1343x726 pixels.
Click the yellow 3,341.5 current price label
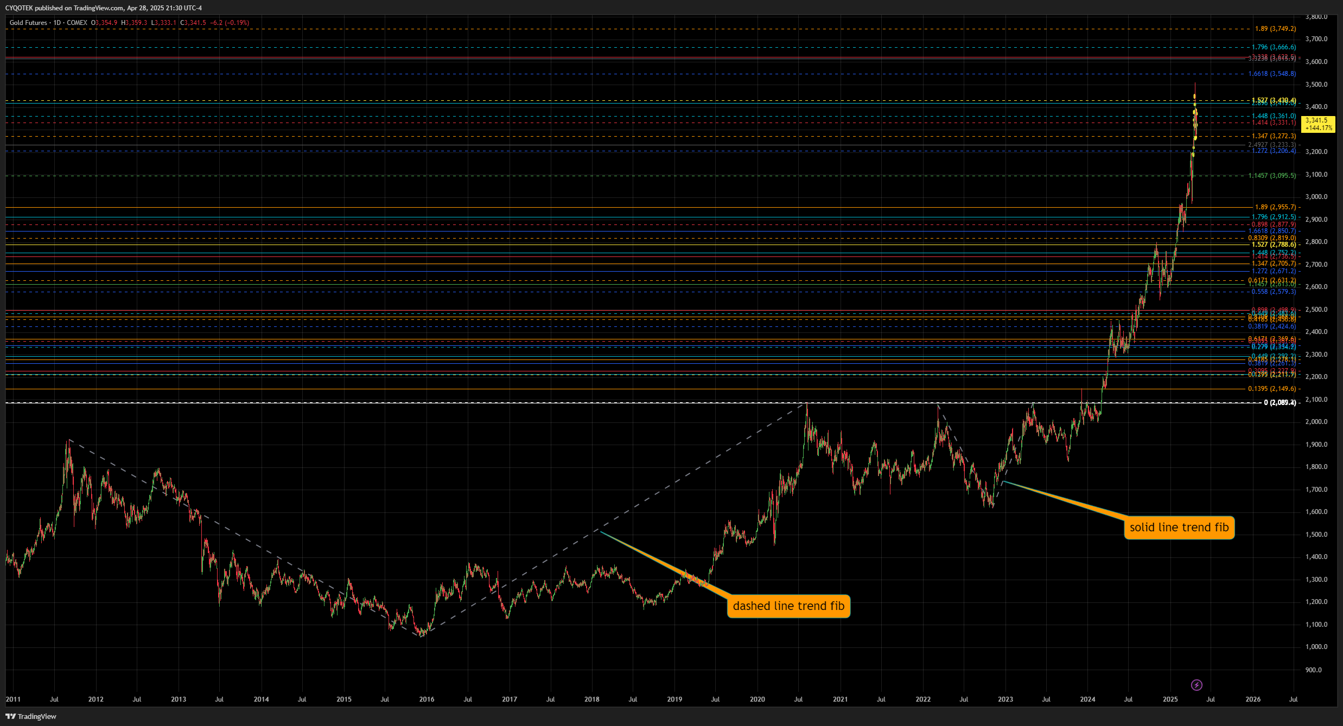pyautogui.click(x=1319, y=124)
